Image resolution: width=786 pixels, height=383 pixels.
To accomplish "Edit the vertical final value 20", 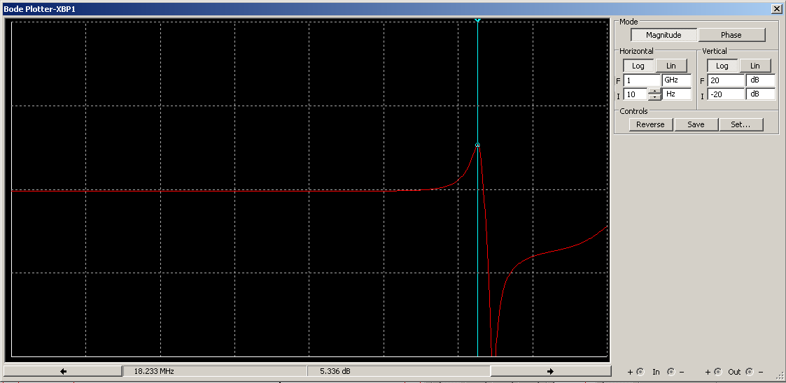I will click(726, 80).
